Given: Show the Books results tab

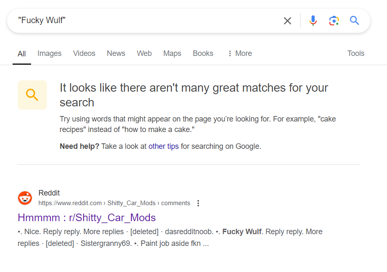Looking at the screenshot, I should point(203,53).
